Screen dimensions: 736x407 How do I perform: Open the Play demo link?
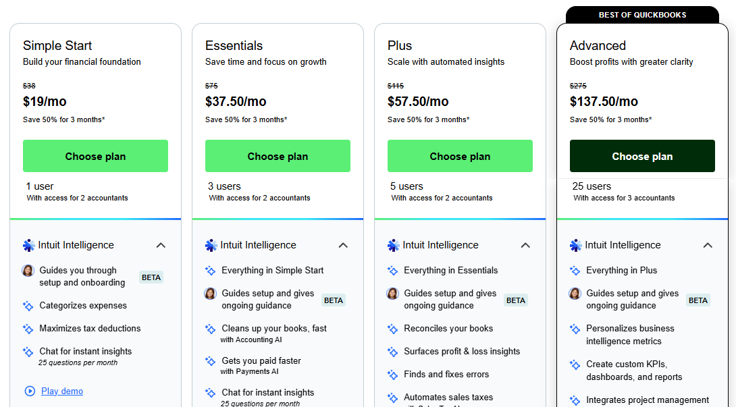pyautogui.click(x=62, y=391)
